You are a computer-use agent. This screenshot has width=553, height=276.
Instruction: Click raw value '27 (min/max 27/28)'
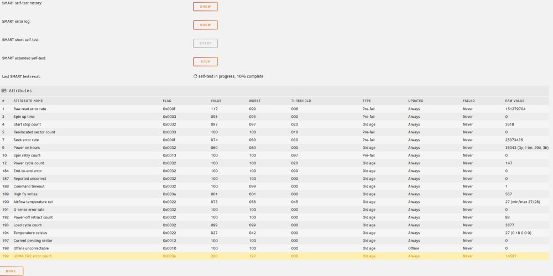(521, 202)
